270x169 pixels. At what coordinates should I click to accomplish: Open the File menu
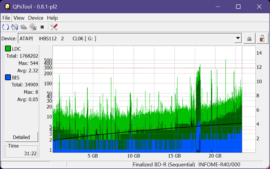(x=6, y=18)
